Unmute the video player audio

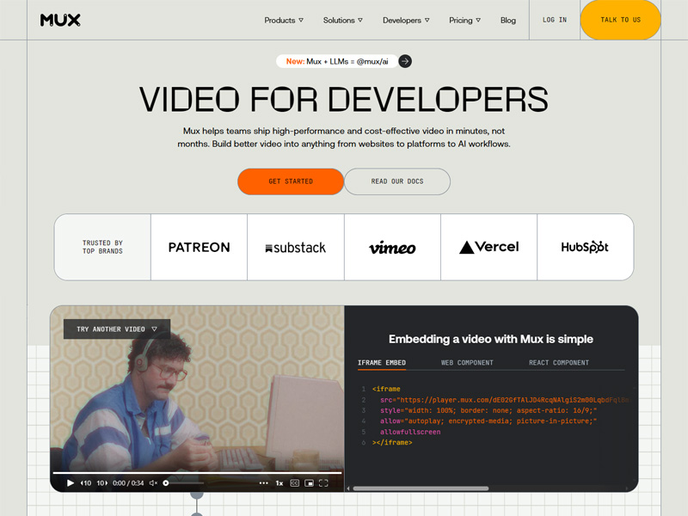click(153, 483)
